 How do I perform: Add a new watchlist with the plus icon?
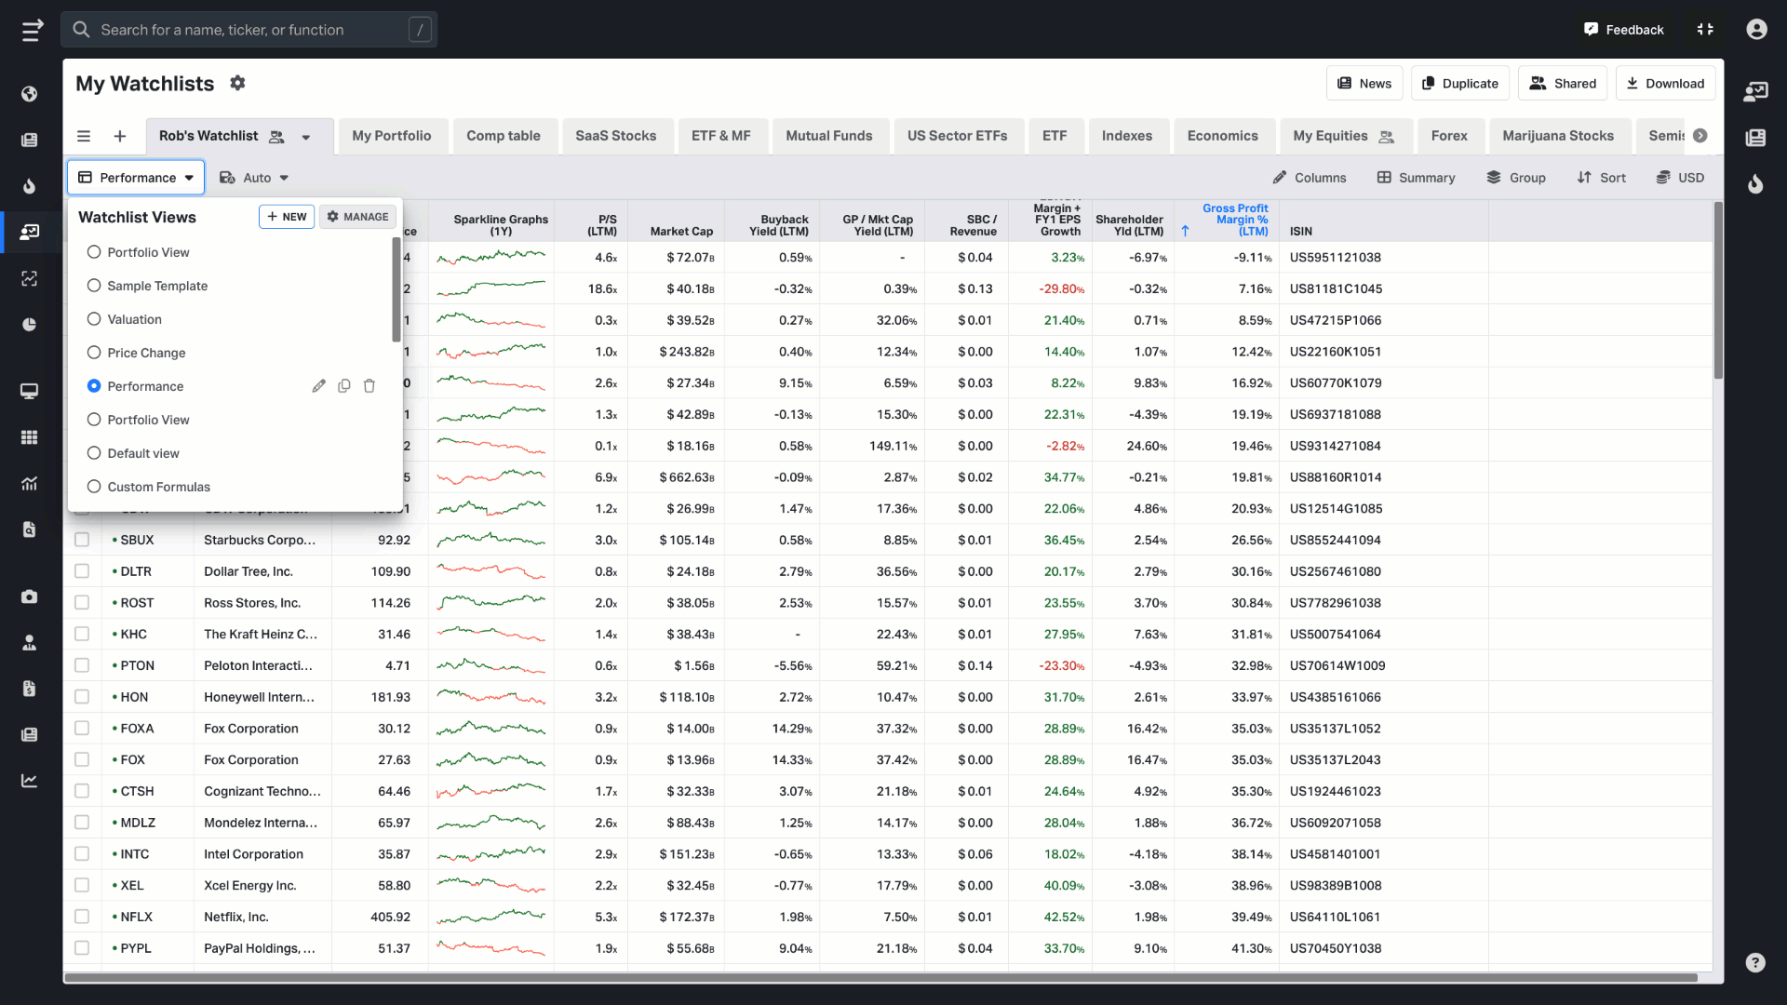point(120,136)
